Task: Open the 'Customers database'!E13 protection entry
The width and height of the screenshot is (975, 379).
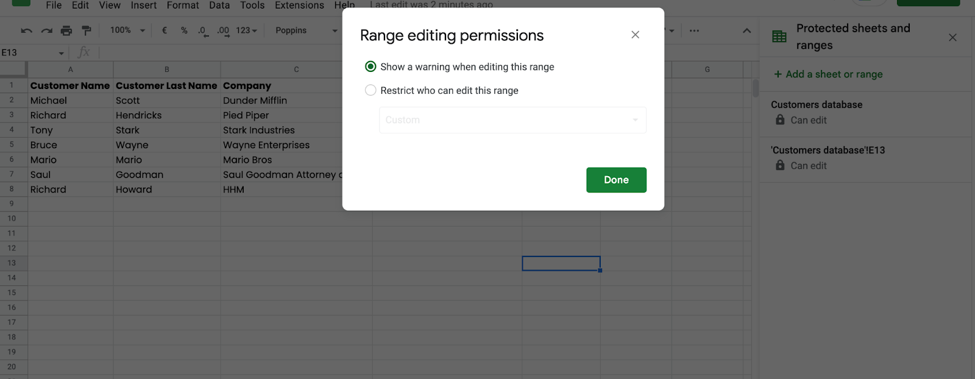Action: tap(865, 159)
